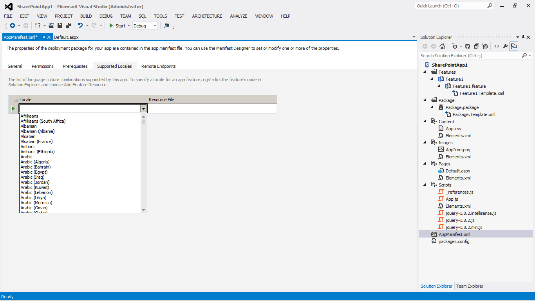Open Solution Explorer window position dropdown
Image resolution: width=535 pixels, height=301 pixels.
coord(517,37)
